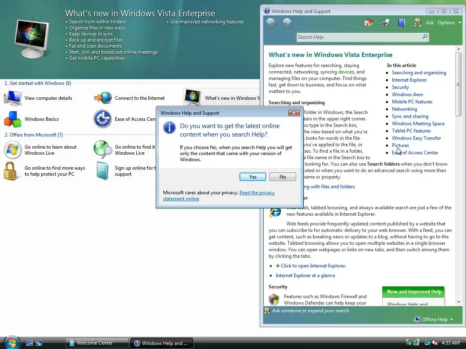Open Windows Easy Transfer link
This screenshot has width=466, height=349.
416,138
